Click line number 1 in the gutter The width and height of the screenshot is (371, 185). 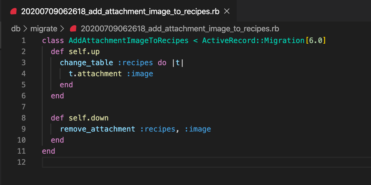click(23, 41)
